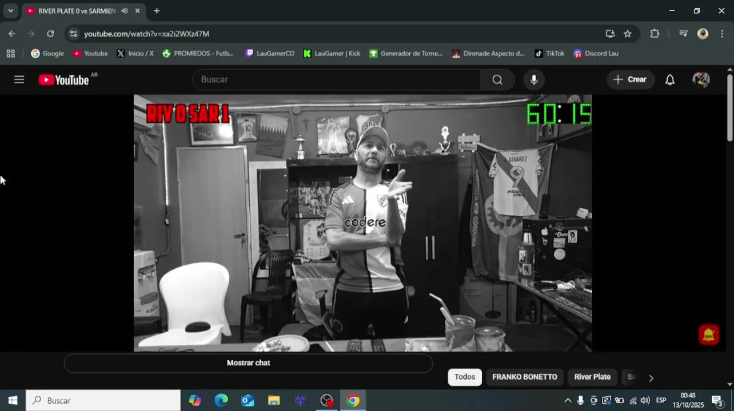Select the FRANKO BONETTO filter chip
734x411 pixels.
525,377
